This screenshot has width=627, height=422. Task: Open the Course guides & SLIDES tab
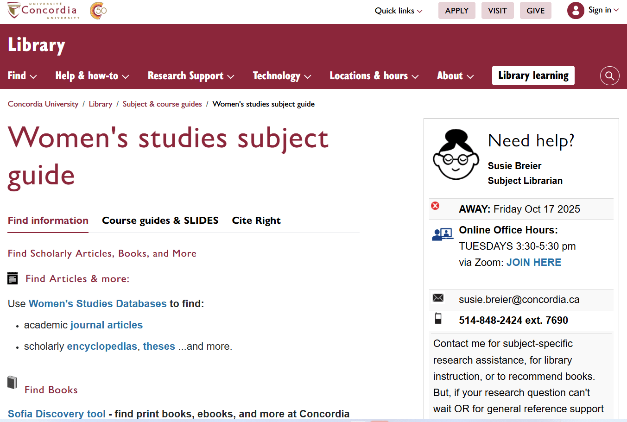[x=160, y=220]
